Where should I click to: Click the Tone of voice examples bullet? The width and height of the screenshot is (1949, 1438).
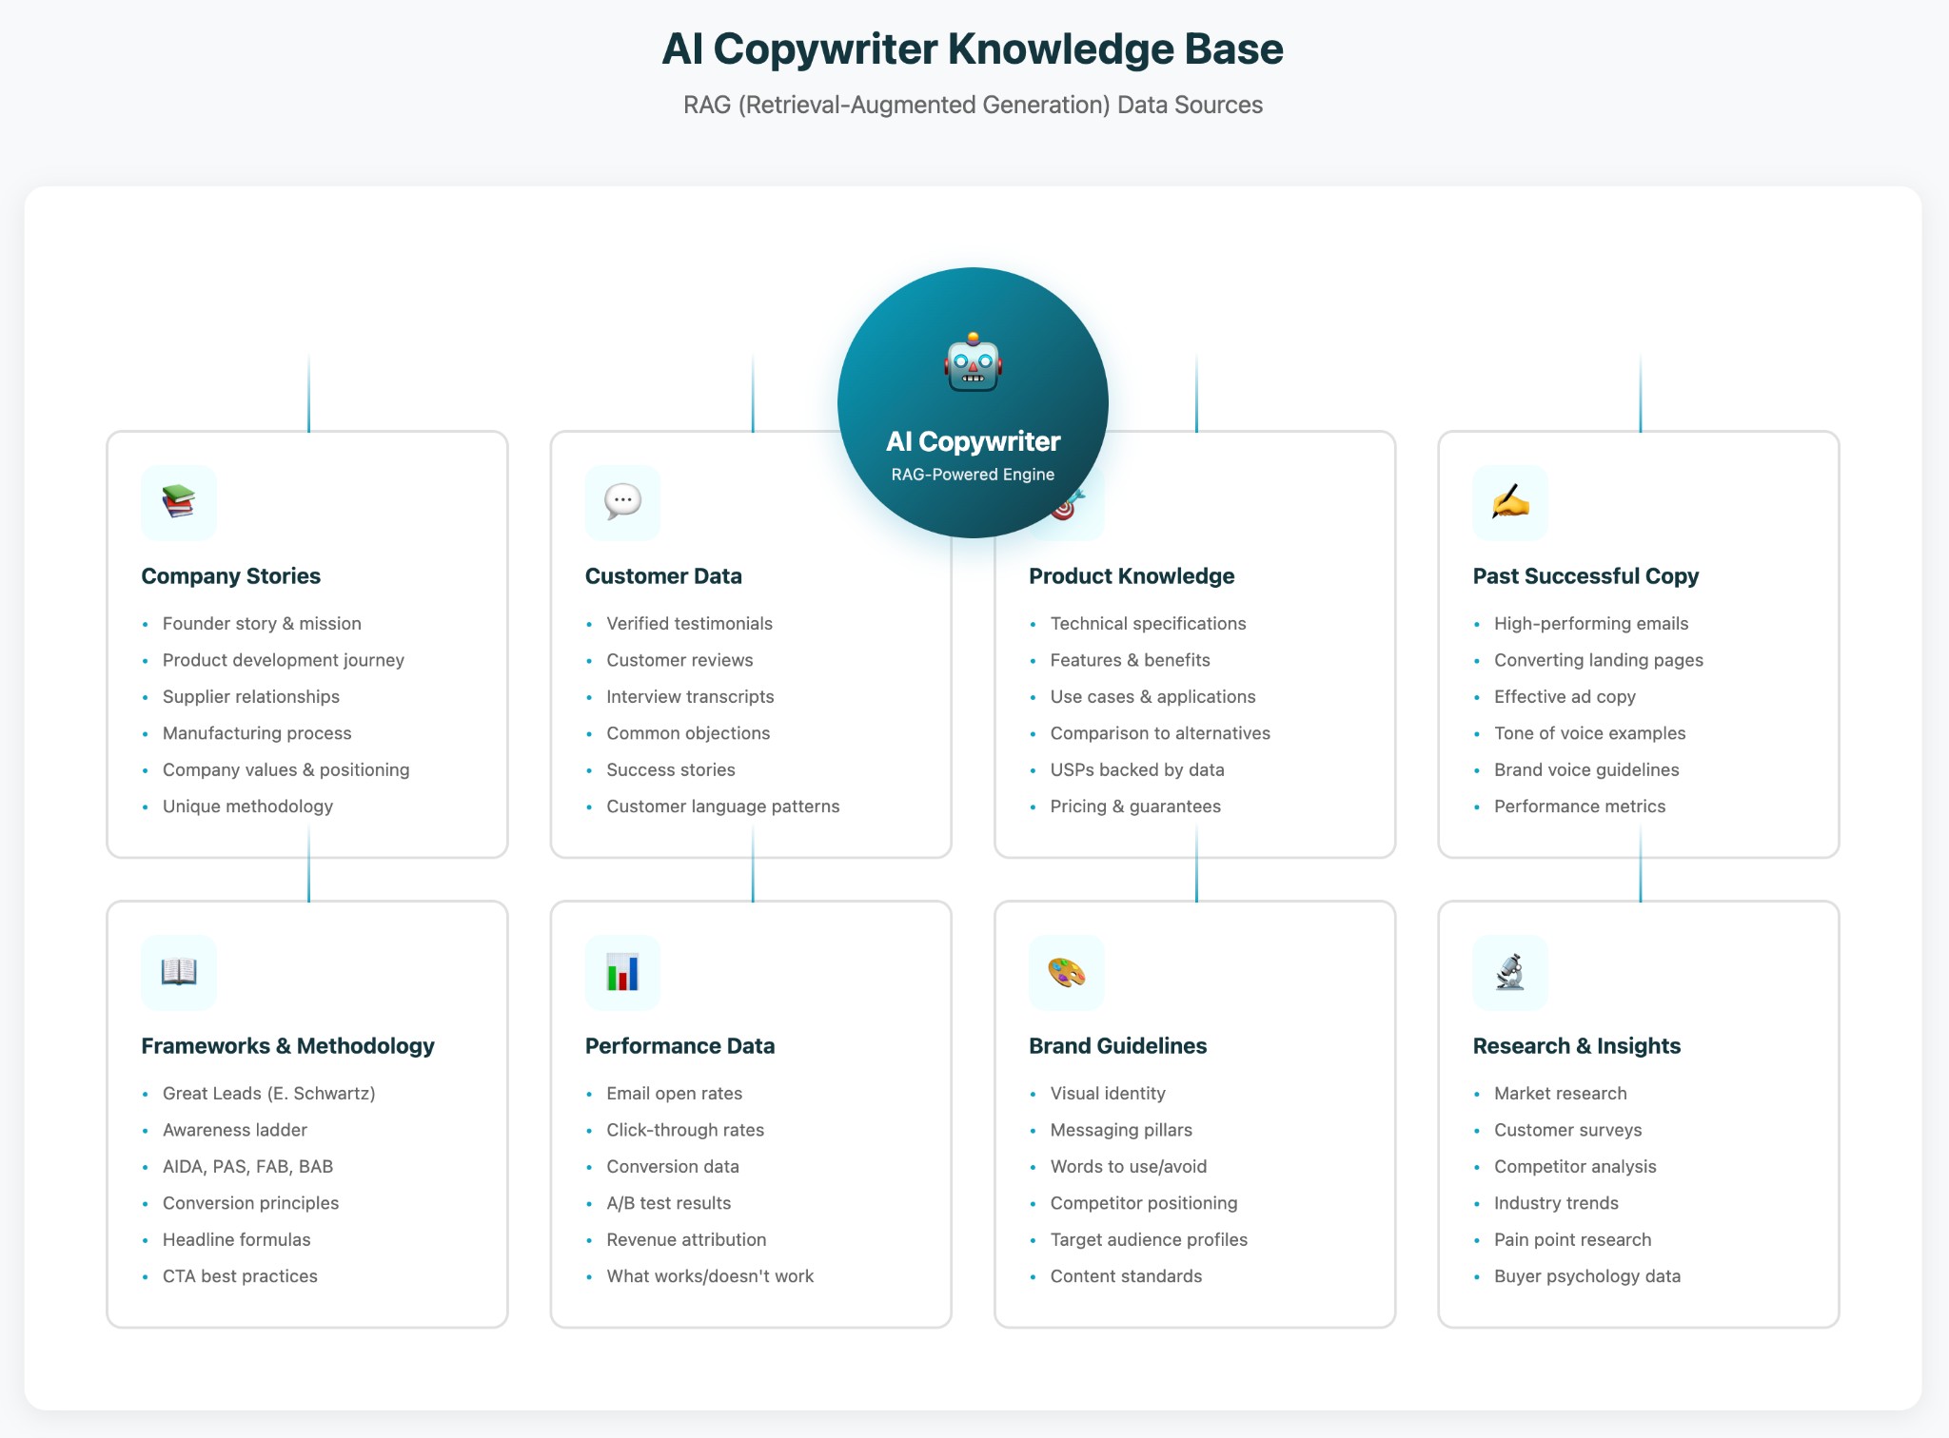1589,732
